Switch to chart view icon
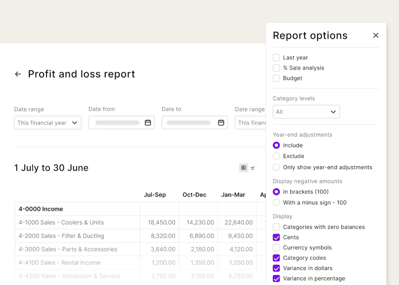 click(252, 168)
